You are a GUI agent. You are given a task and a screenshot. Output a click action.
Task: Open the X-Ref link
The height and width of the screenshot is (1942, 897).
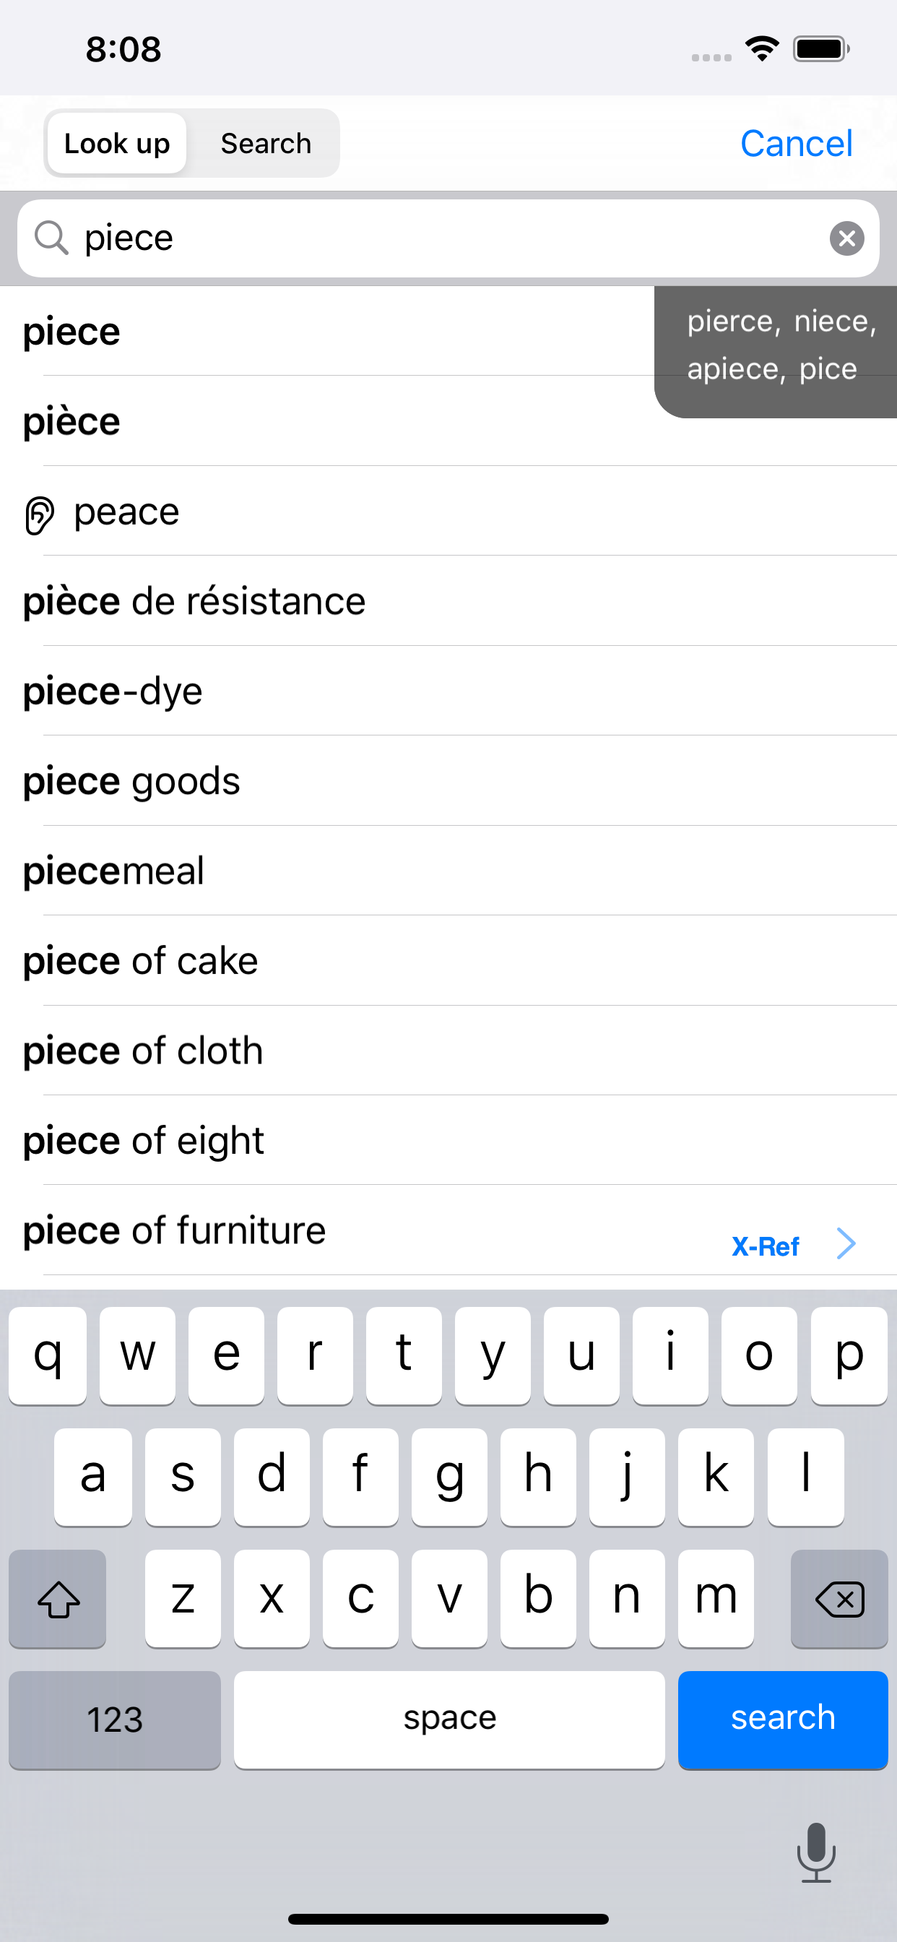click(764, 1246)
